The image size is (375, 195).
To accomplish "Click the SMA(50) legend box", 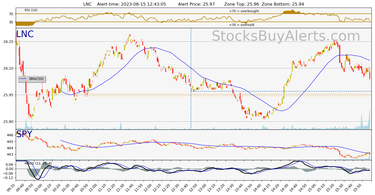I will (x=32, y=79).
